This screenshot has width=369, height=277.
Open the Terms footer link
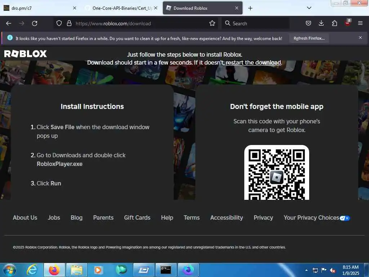click(192, 217)
